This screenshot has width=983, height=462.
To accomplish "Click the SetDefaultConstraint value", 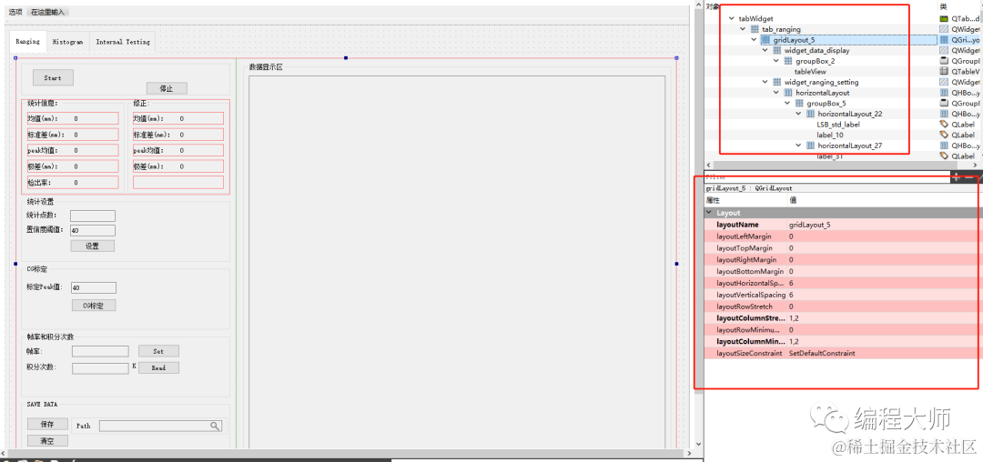I will pyautogui.click(x=822, y=353).
